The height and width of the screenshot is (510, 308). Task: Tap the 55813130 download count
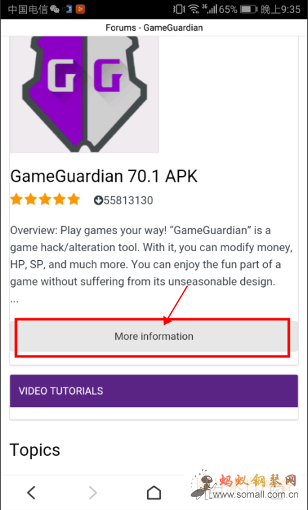[x=128, y=201]
